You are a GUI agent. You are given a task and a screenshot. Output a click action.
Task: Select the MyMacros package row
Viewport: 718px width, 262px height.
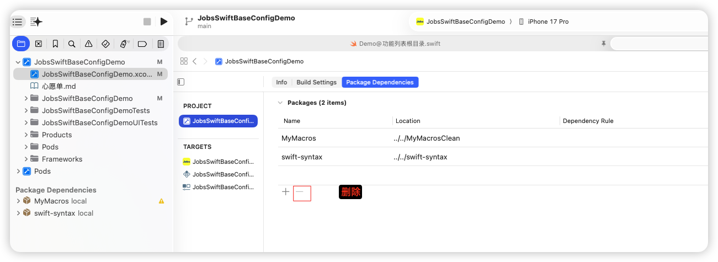tap(493, 138)
